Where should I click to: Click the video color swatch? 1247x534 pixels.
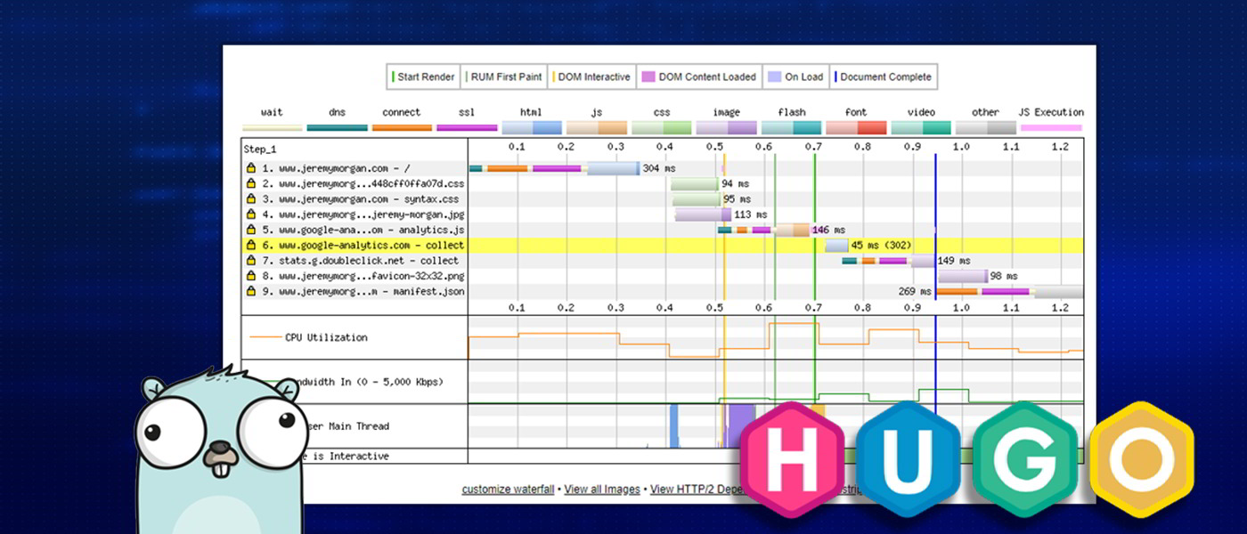click(x=921, y=128)
